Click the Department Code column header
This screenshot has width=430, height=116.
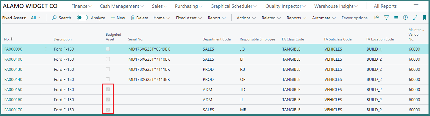(x=217, y=39)
